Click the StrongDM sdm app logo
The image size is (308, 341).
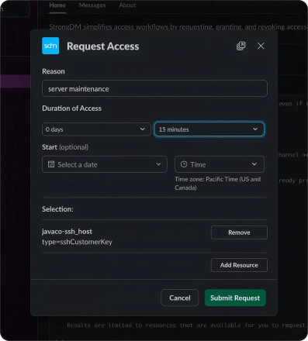click(50, 46)
